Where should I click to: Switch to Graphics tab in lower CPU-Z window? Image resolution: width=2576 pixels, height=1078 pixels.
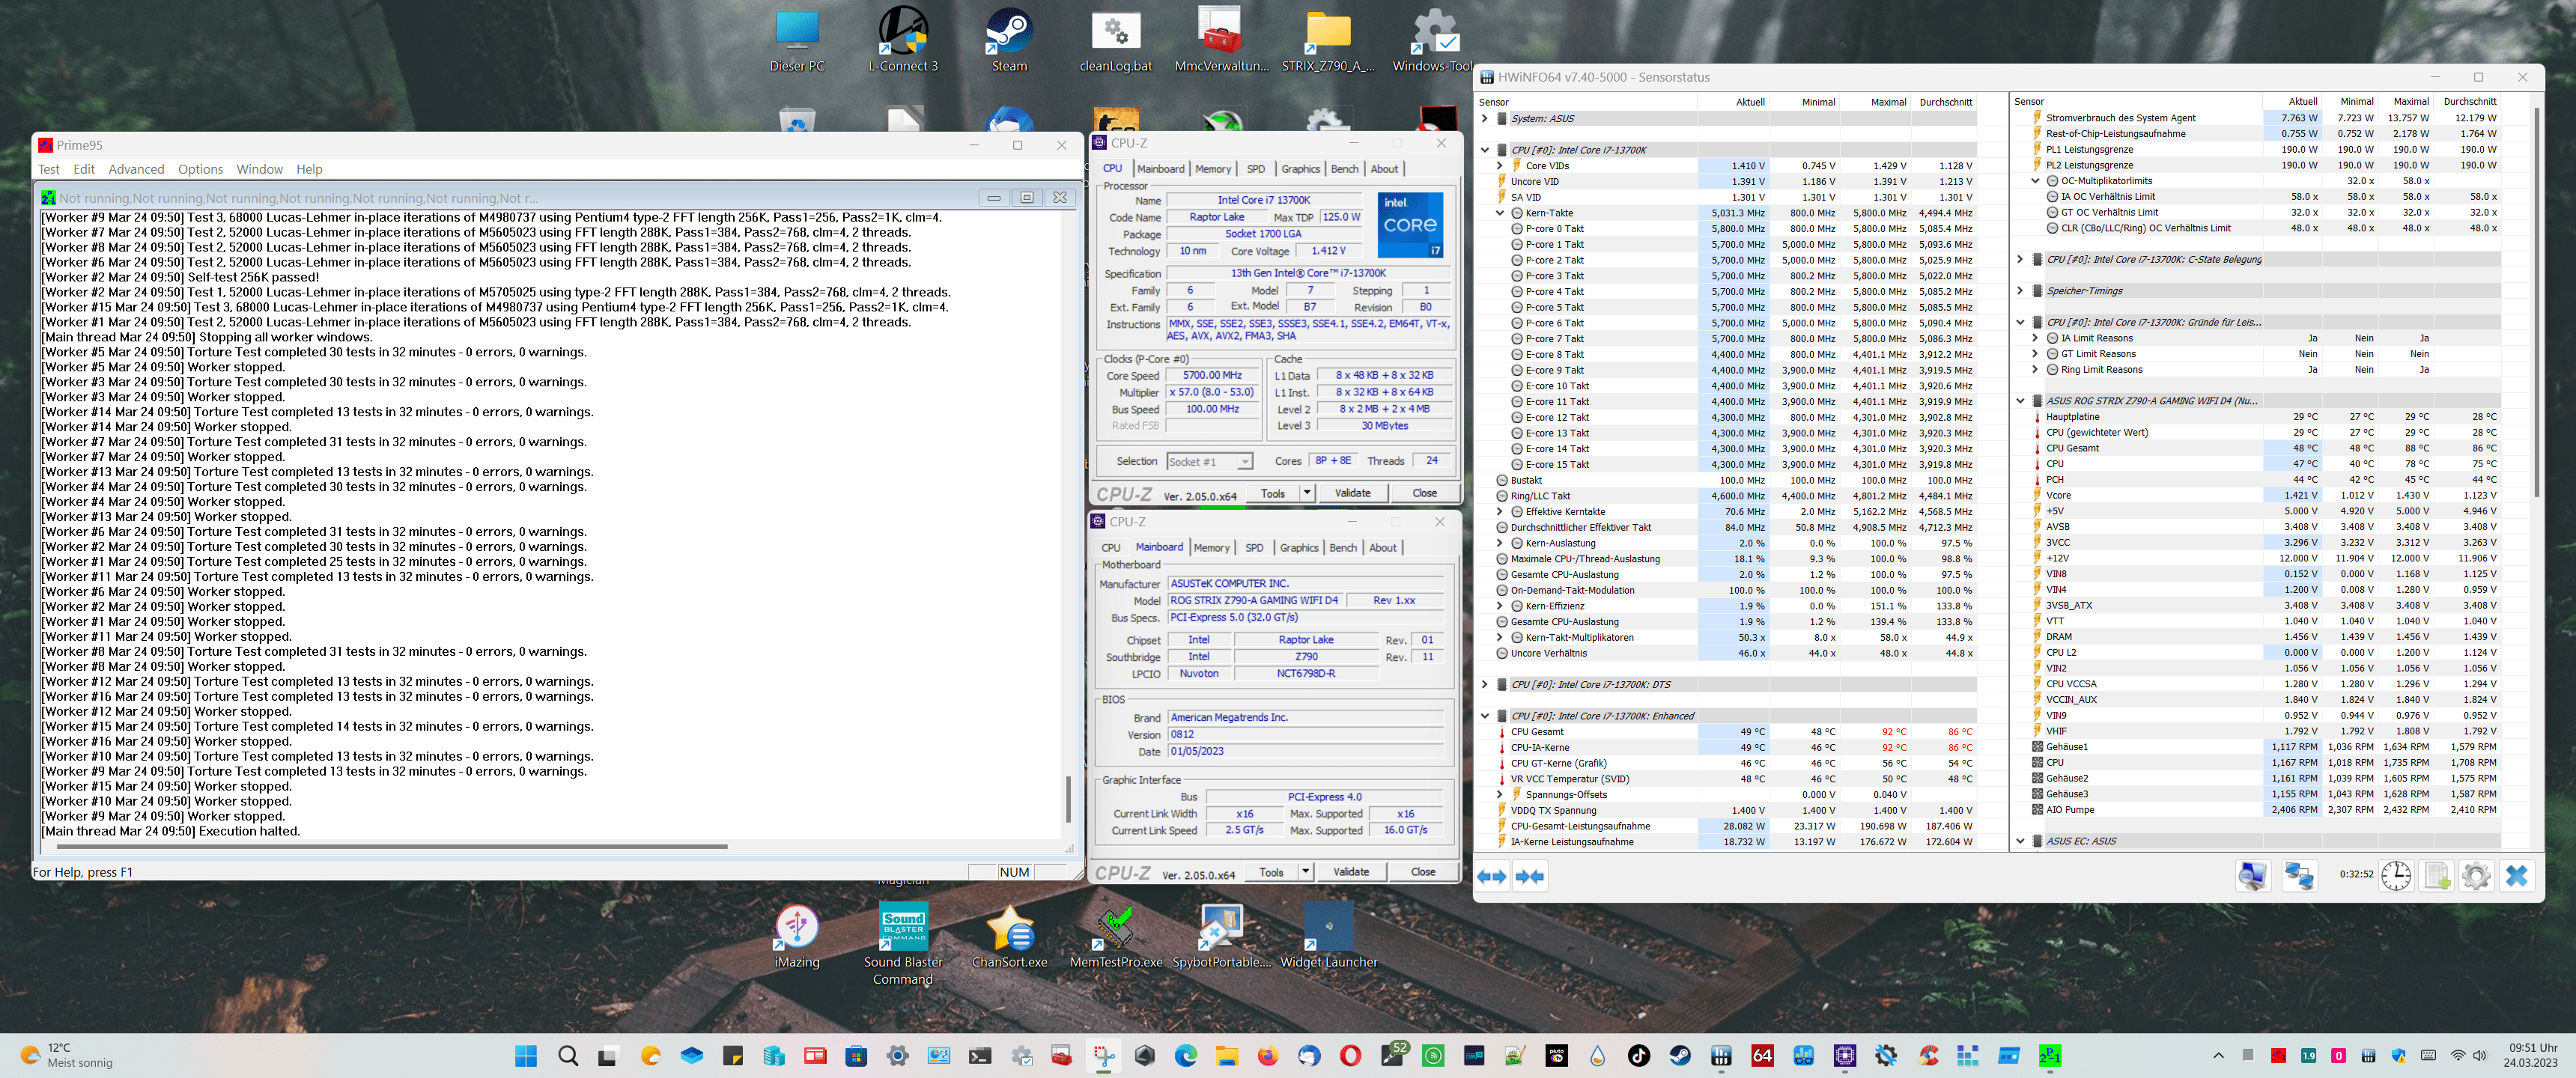click(1299, 548)
